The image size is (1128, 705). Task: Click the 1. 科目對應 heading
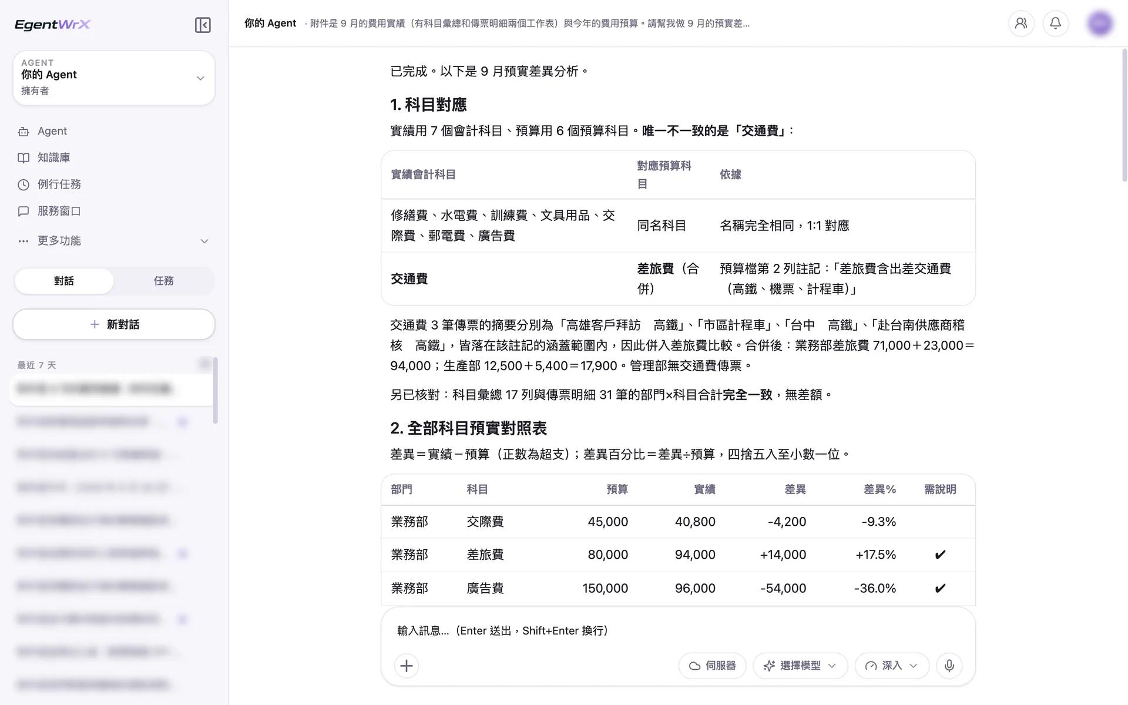[x=428, y=105]
